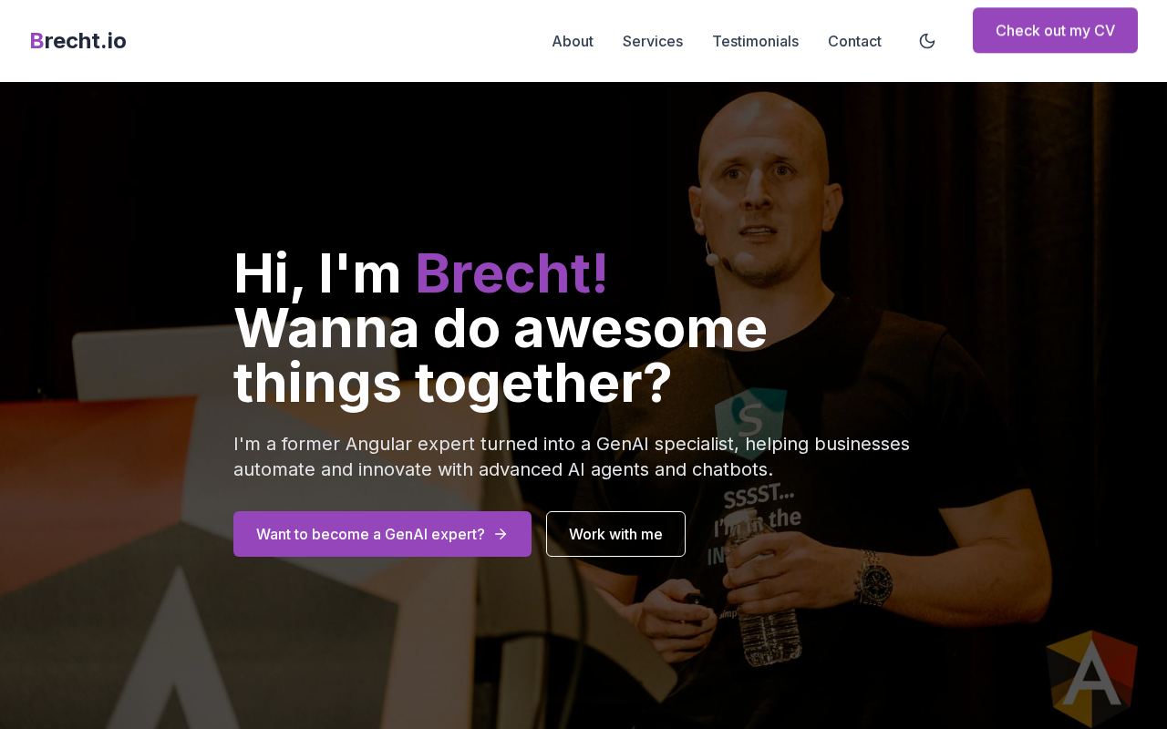This screenshot has width=1167, height=729.
Task: Open the About section
Action: [573, 41]
